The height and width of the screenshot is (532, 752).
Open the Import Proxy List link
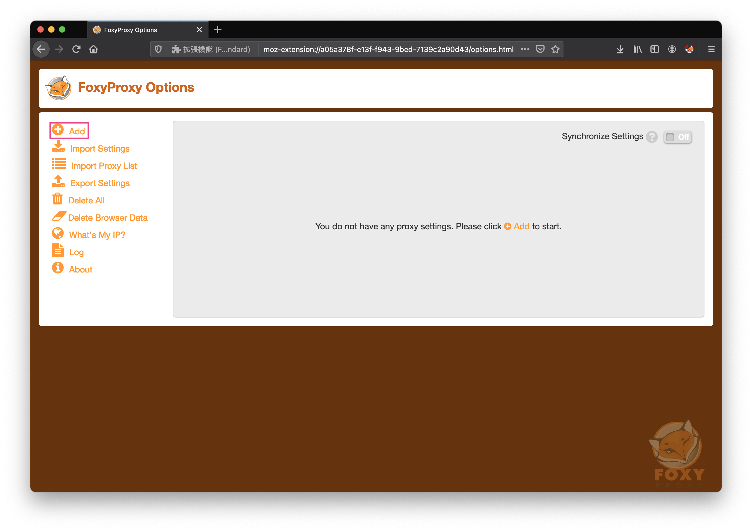pos(104,166)
